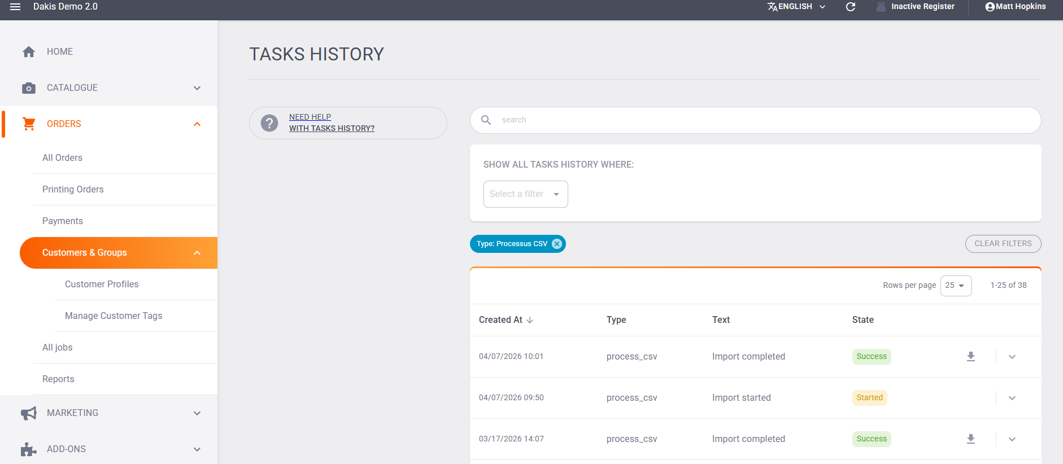1063x464 pixels.
Task: Open the hamburger main menu
Action: tap(15, 7)
